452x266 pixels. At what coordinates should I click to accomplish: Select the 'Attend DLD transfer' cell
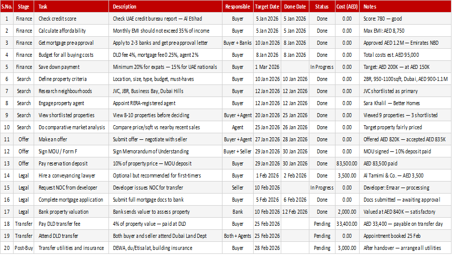pos(71,236)
